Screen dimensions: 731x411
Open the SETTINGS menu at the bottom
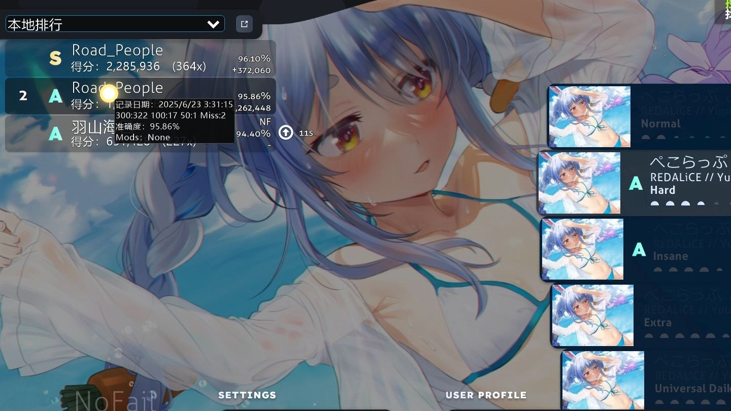[247, 395]
